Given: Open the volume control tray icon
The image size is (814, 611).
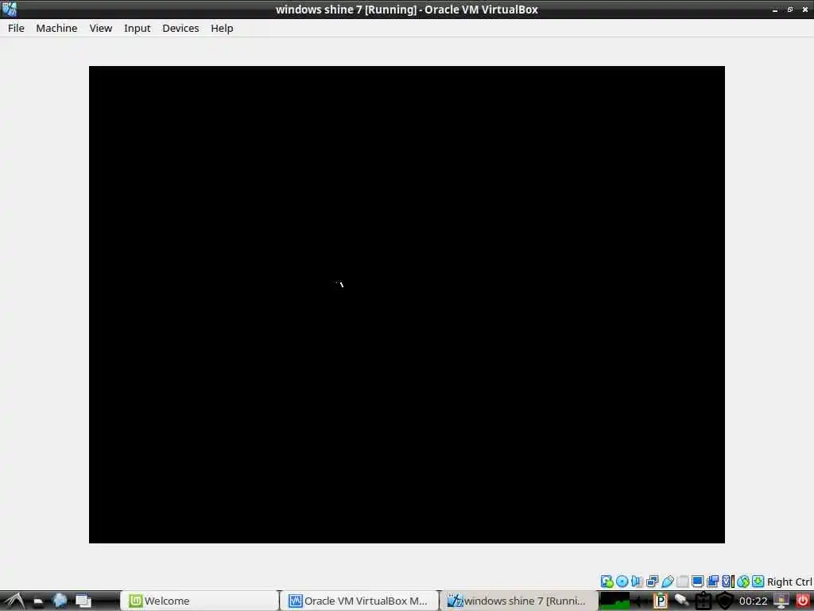Looking at the screenshot, I should pos(640,601).
